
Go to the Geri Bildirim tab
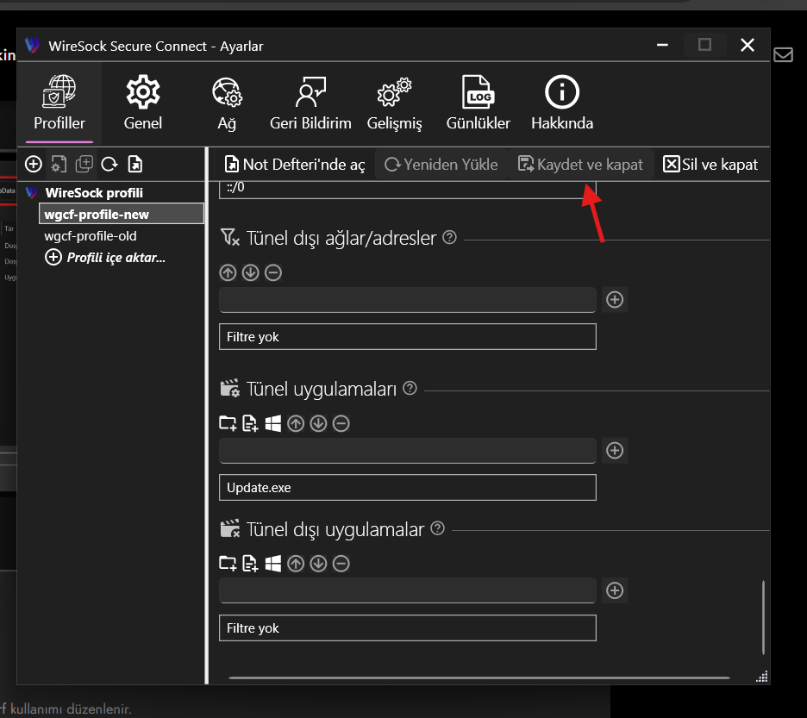310,103
